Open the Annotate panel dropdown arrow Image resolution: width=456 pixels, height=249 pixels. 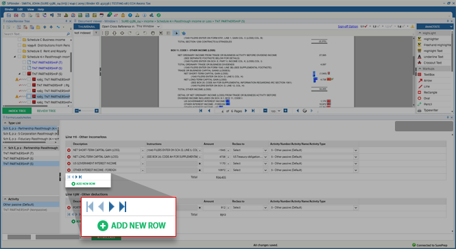[451, 27]
